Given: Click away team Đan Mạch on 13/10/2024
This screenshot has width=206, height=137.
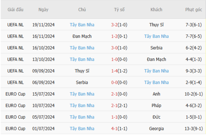Looking at the screenshot, I should point(156,59).
